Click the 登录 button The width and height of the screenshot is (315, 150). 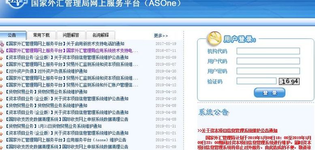coord(270,93)
